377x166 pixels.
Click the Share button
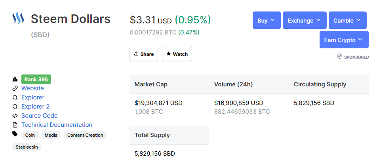(x=144, y=54)
